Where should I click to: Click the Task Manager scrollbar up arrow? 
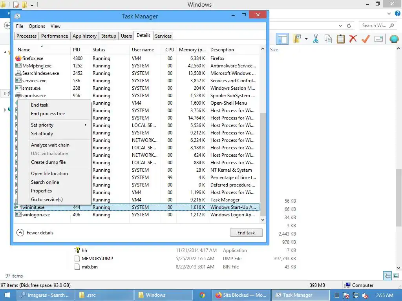pos(263,49)
